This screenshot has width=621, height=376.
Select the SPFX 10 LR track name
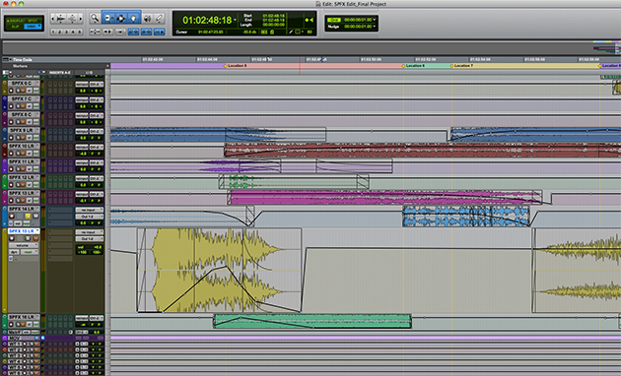point(23,146)
